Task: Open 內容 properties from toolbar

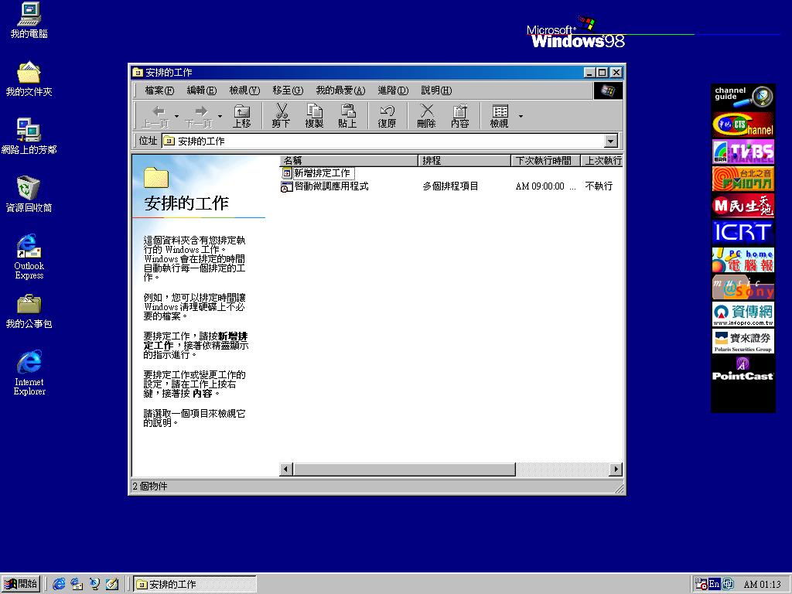Action: coord(459,116)
